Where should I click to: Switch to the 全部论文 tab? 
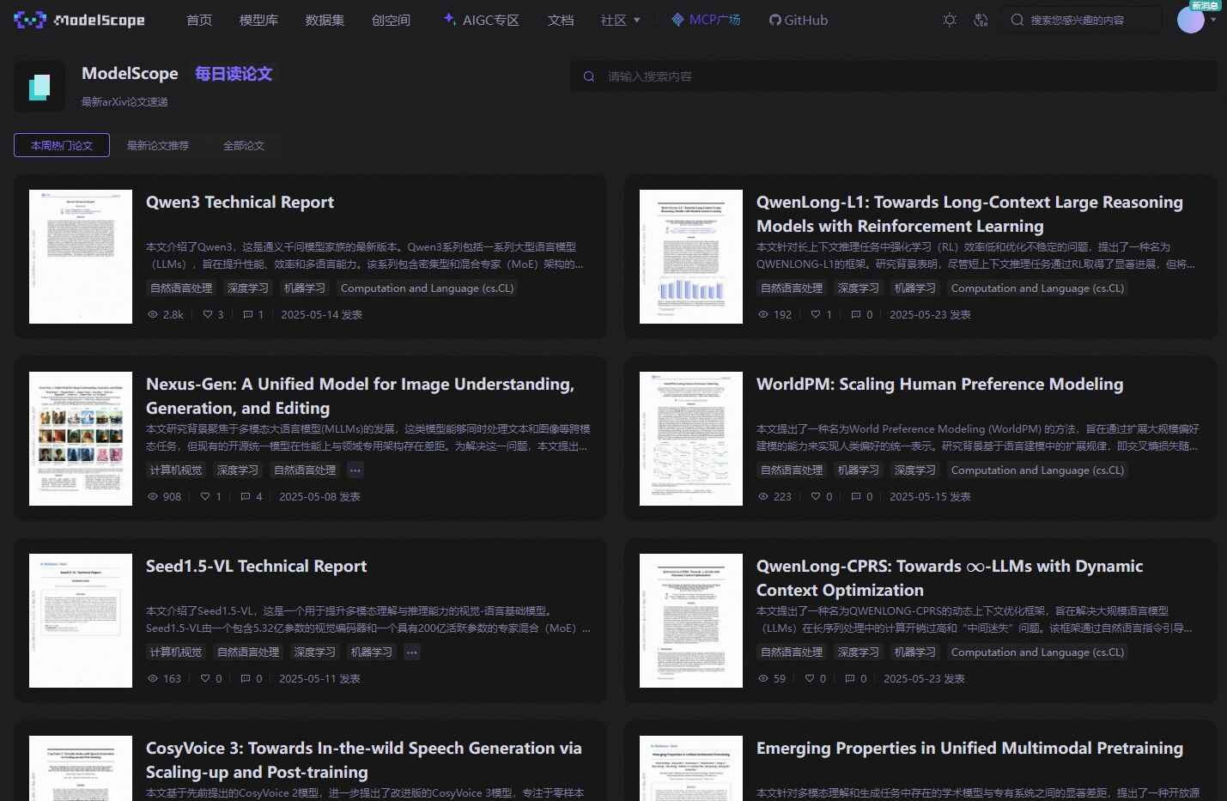[244, 145]
